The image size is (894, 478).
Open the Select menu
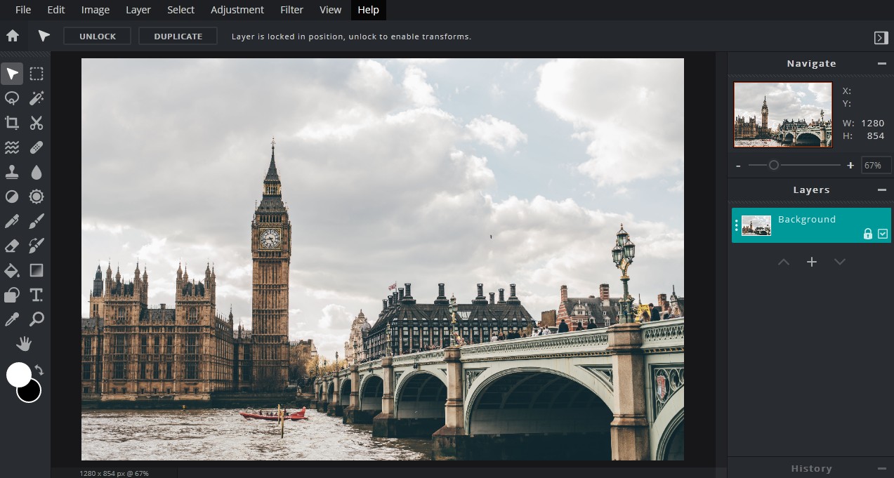click(181, 10)
